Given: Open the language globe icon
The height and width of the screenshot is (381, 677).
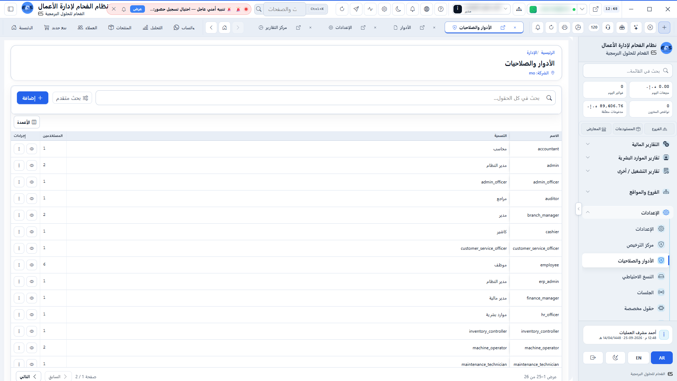Looking at the screenshot, I should (427, 9).
